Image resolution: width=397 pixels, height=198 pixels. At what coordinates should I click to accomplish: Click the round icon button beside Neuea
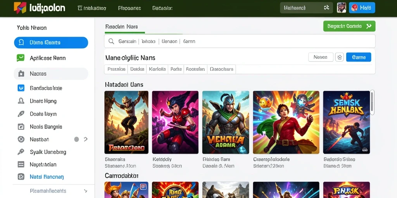(x=339, y=57)
